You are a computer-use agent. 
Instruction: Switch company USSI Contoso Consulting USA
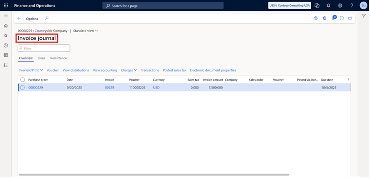tap(290, 5)
